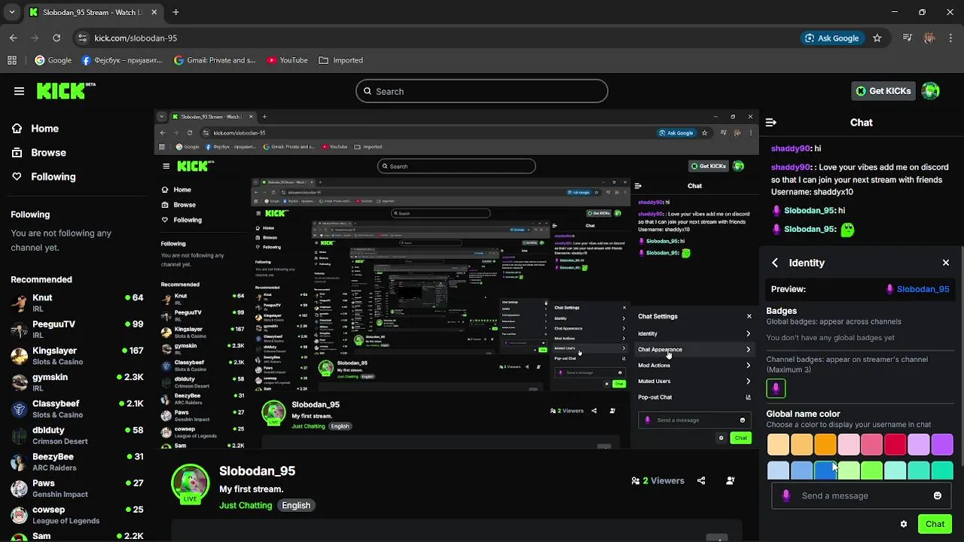Image resolution: width=964 pixels, height=542 pixels.
Task: Open Kingslayer recommended channel
Action: coord(77,356)
